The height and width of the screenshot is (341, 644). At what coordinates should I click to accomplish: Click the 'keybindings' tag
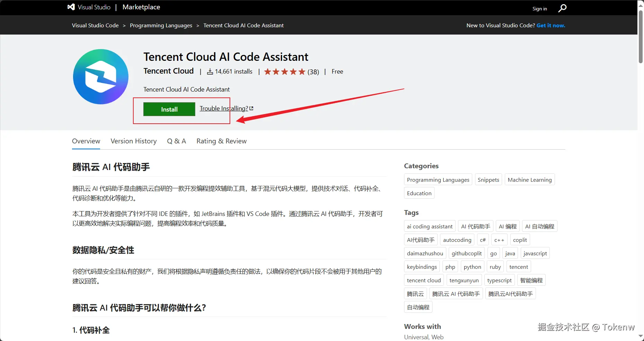[x=422, y=267]
